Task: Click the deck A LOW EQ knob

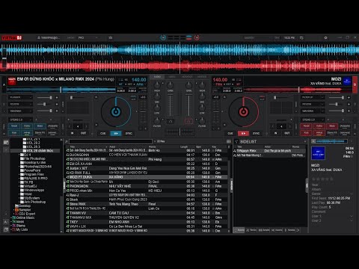Action: coord(157,108)
